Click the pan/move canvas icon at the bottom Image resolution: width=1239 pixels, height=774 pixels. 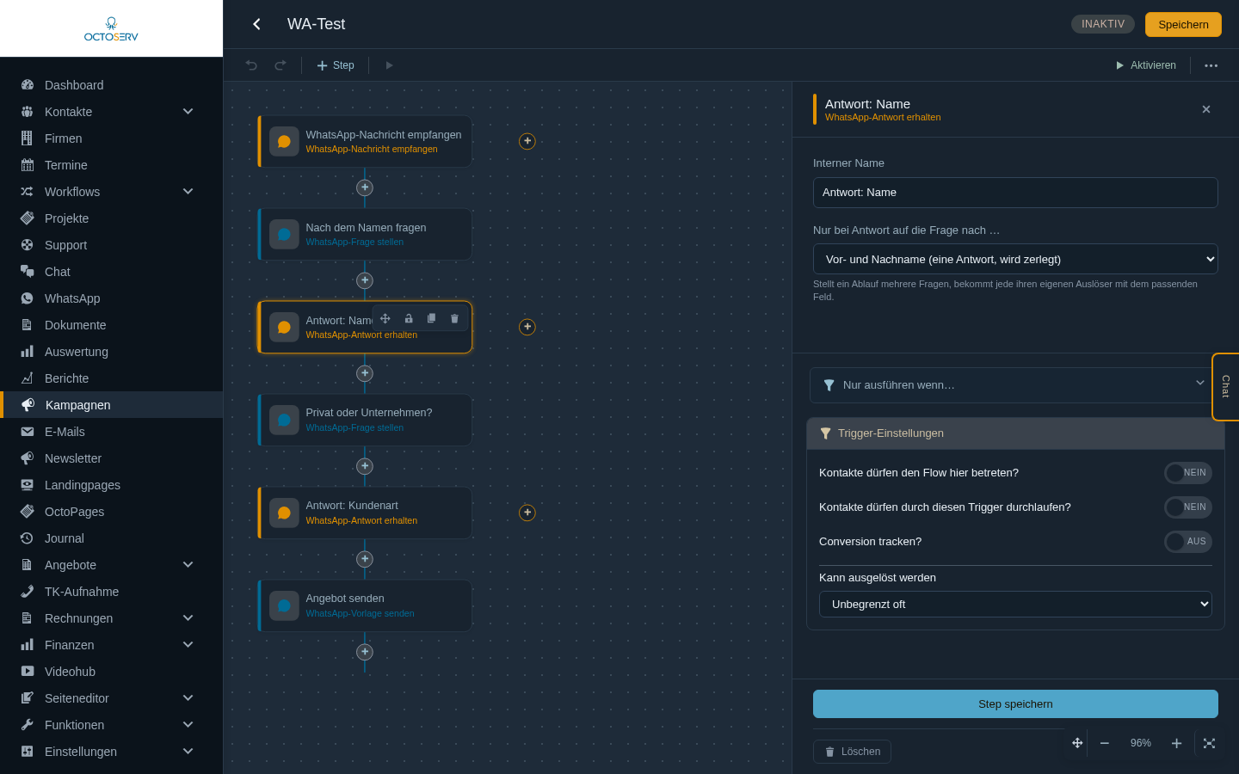coord(1077,743)
